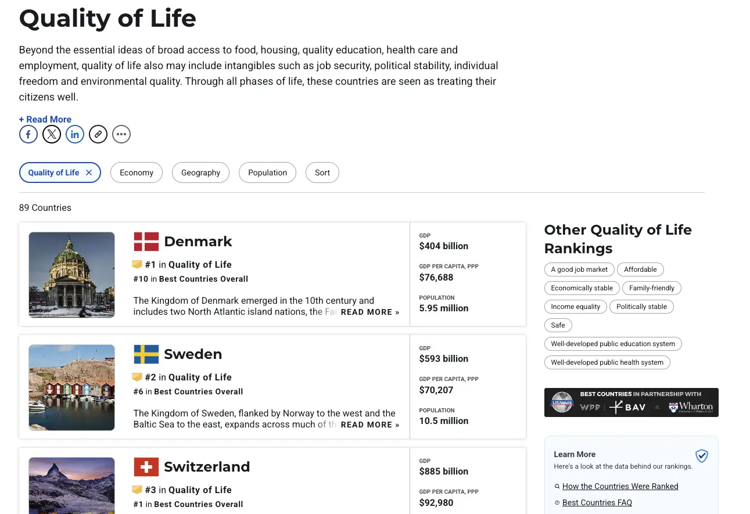
Task: Open more sharing options ellipsis icon
Action: [x=121, y=135]
